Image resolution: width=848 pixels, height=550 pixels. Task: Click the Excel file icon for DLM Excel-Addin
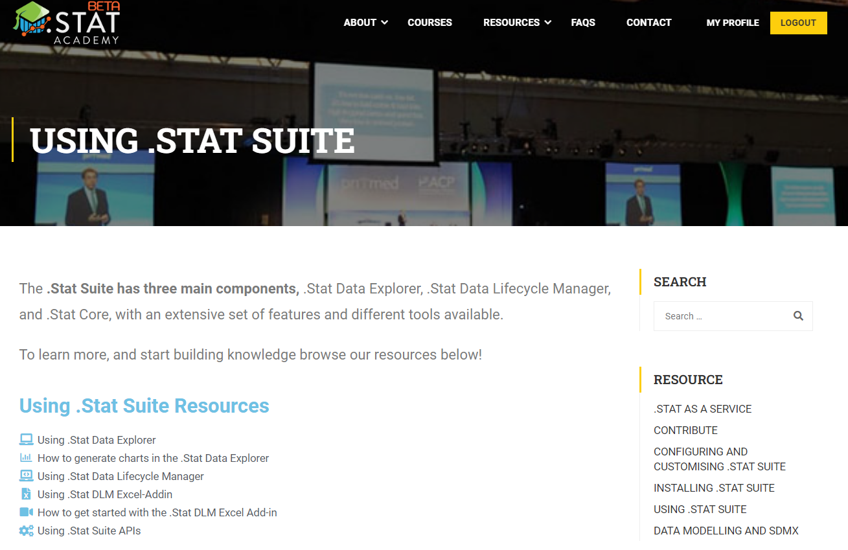pos(25,494)
